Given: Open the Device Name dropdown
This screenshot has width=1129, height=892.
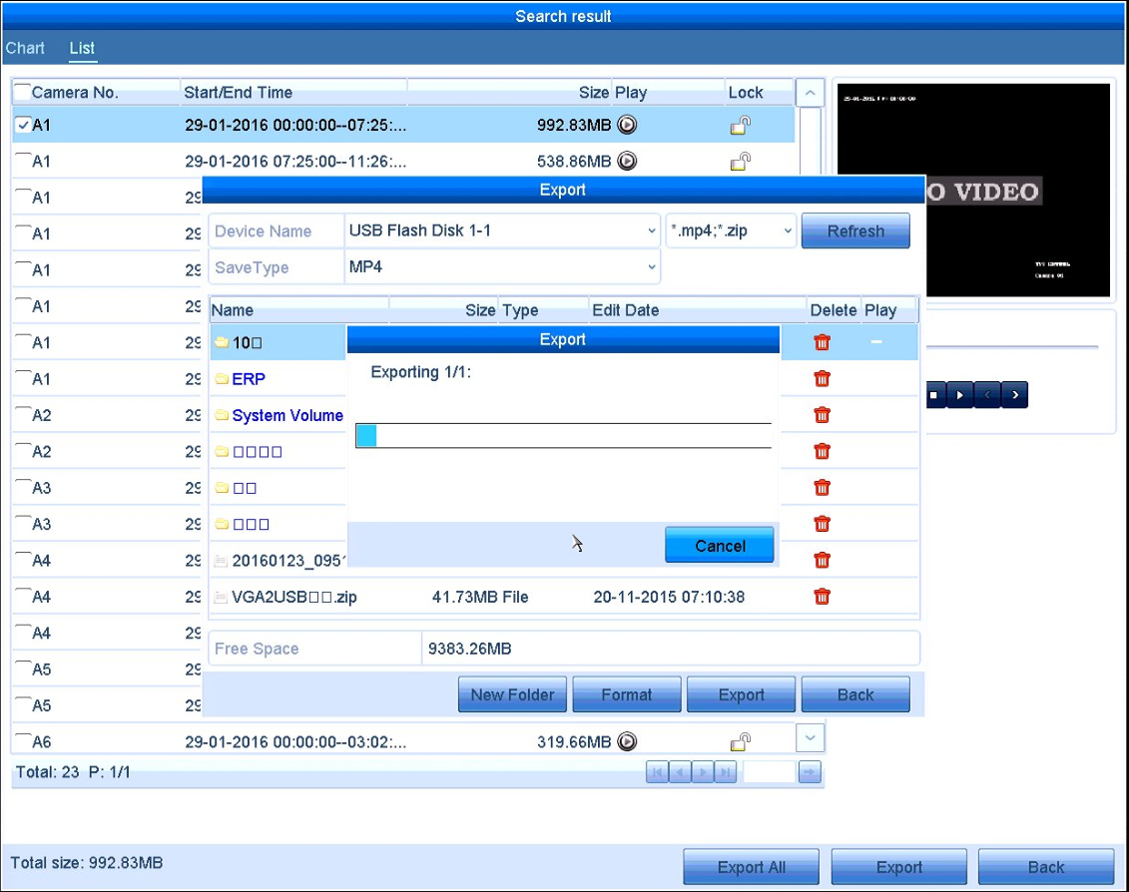Looking at the screenshot, I should (x=502, y=231).
